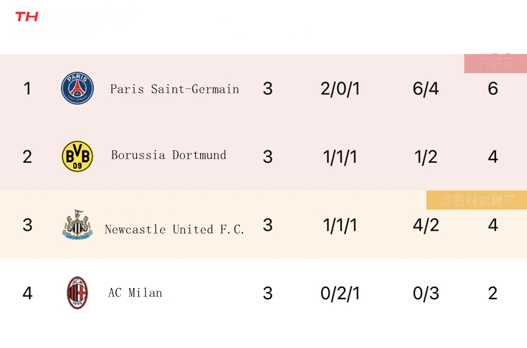Click the red promotion zone label
Image resolution: width=527 pixels, height=348 pixels.
(x=495, y=63)
